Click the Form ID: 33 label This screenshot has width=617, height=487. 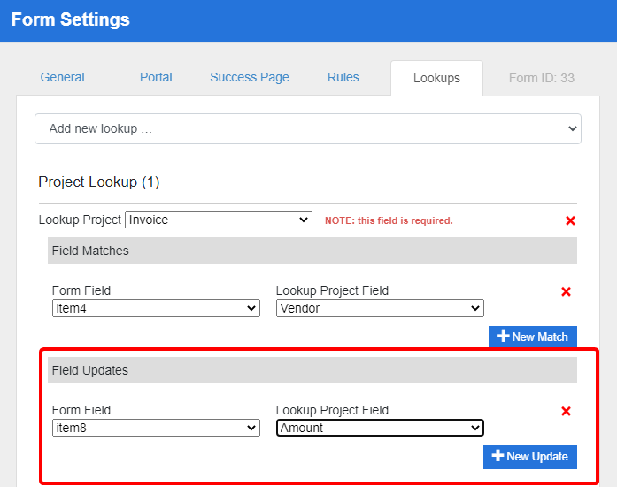click(541, 78)
